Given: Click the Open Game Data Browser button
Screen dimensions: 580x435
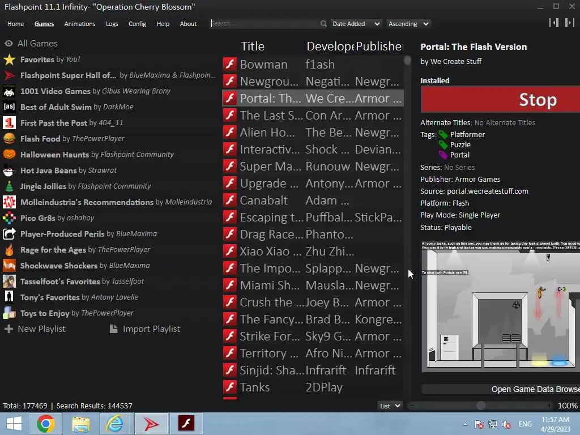Looking at the screenshot, I should click(x=501, y=389).
